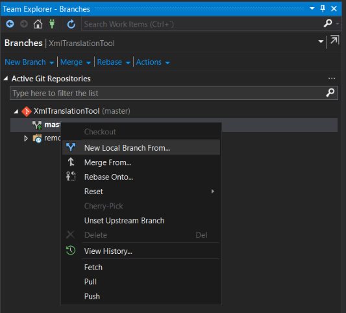Open the Branches page dropdown arrow
Viewport: 346px width, 313px height.
tap(321, 42)
